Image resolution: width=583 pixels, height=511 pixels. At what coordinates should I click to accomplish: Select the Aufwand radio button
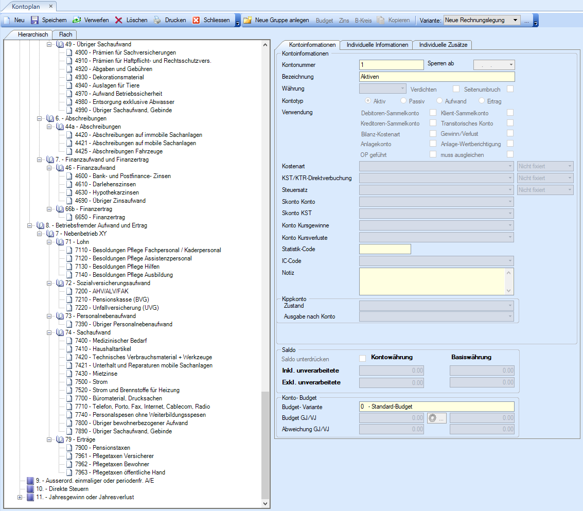coord(439,100)
